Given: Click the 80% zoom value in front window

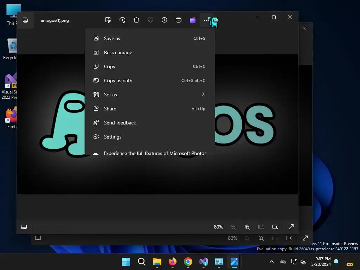Looking at the screenshot, I should pos(218,227).
